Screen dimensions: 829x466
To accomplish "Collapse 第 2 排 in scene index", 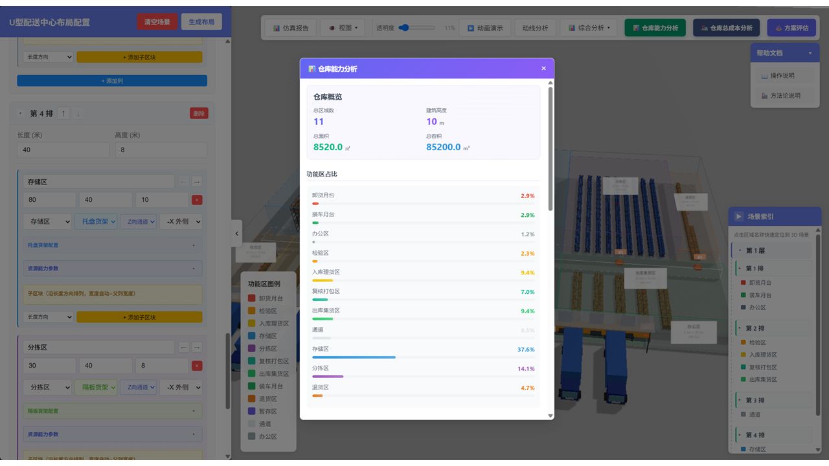I will (740, 328).
